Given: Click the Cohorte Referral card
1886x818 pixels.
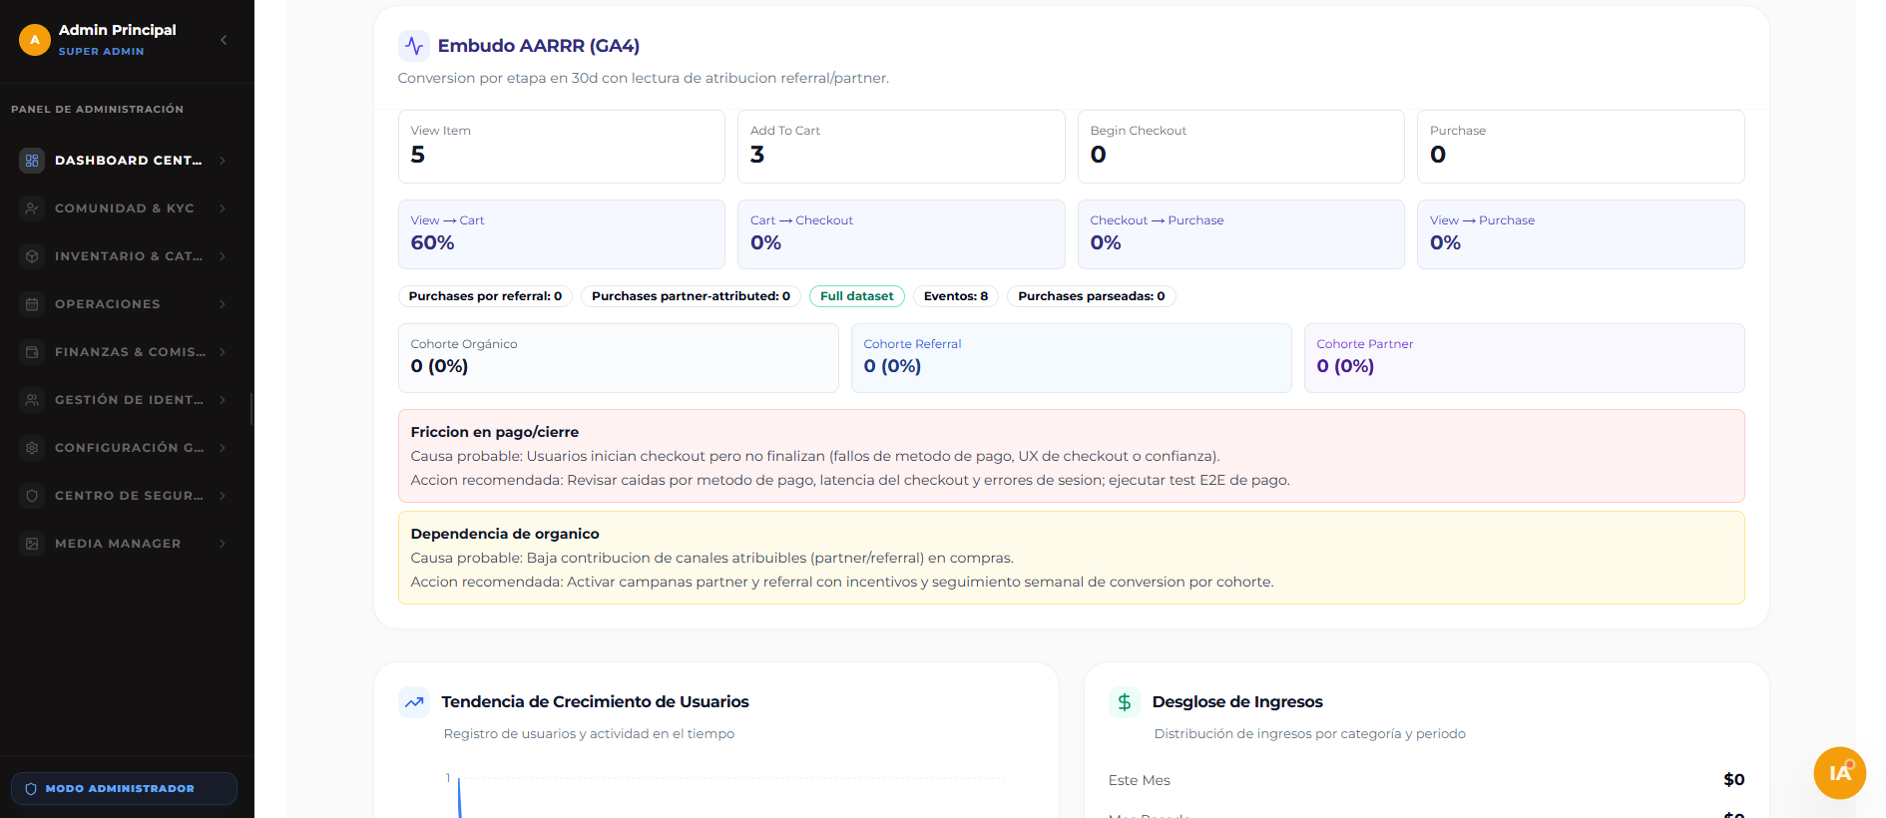Looking at the screenshot, I should click(x=1072, y=358).
